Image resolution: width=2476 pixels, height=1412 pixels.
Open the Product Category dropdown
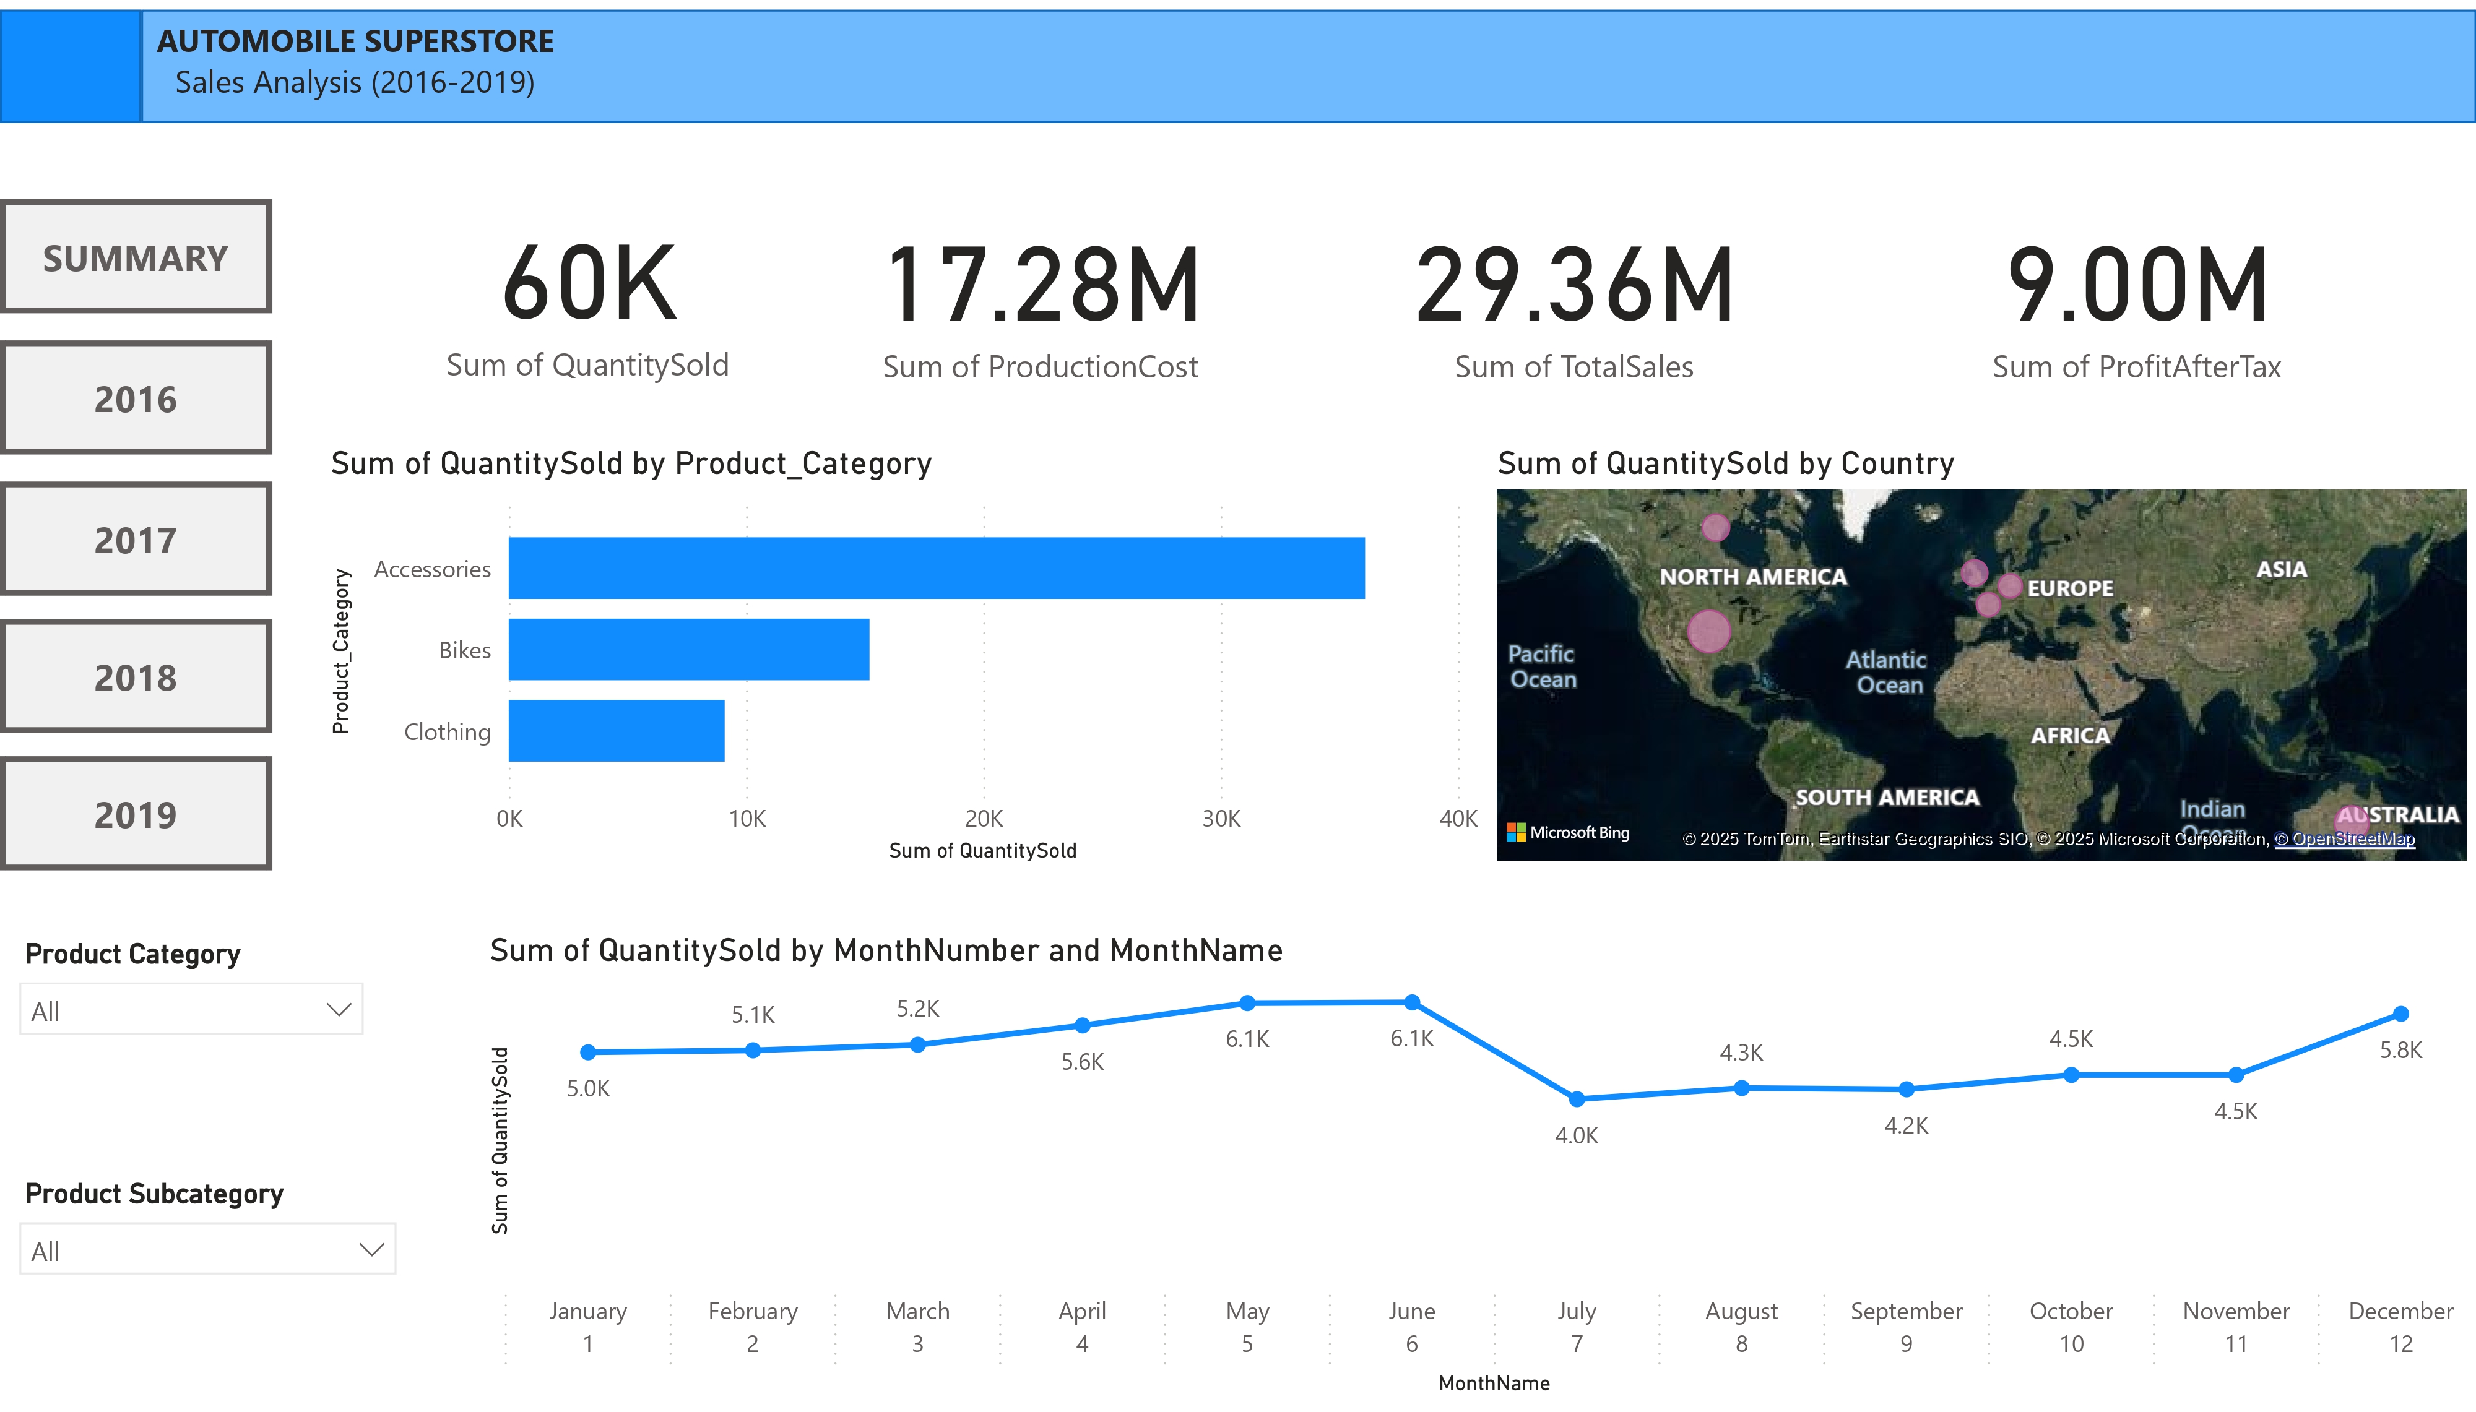click(x=190, y=1010)
